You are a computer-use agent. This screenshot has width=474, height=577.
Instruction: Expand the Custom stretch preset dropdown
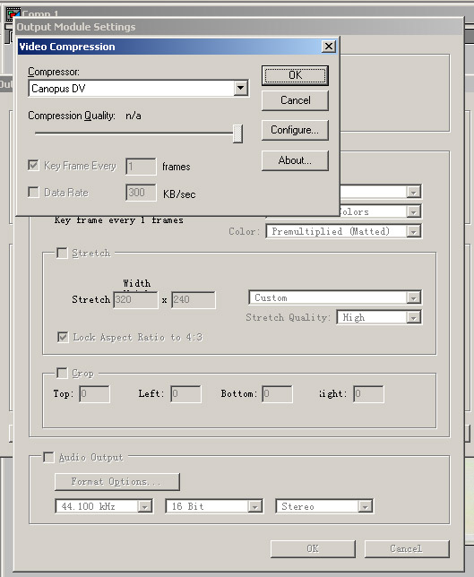point(335,297)
